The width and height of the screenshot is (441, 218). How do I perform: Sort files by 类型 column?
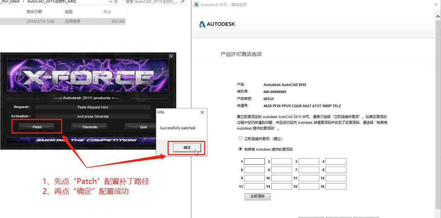(69, 12)
